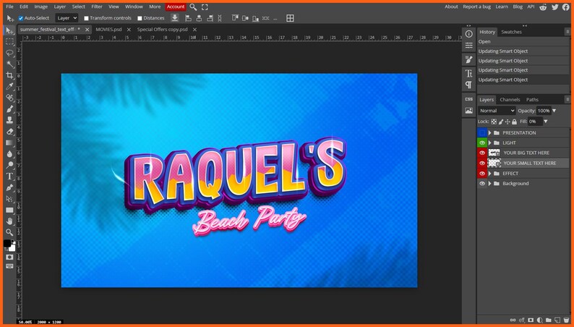Select the Type tool
Viewport: 574px width, 327px height.
pyautogui.click(x=9, y=177)
